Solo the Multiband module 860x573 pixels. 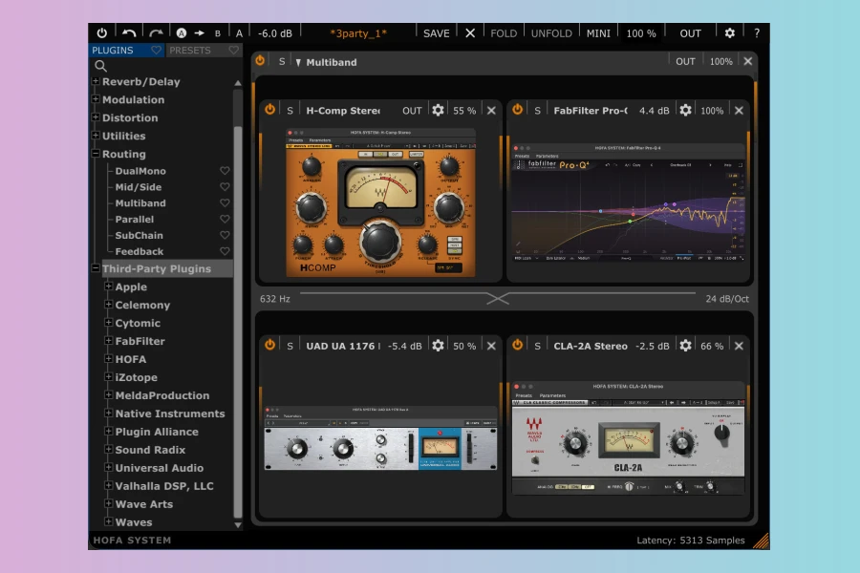point(282,62)
